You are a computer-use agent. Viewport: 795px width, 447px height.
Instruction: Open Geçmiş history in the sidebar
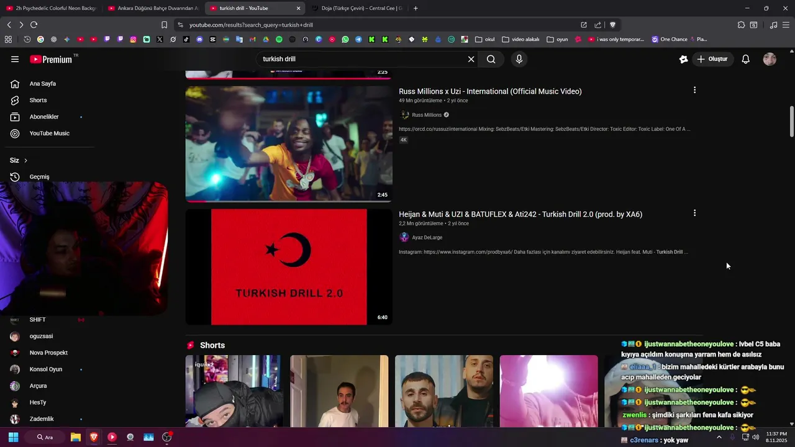(x=48, y=177)
